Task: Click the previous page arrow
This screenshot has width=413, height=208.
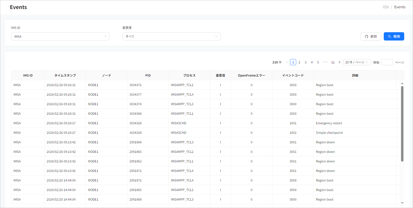Action: click(287, 62)
